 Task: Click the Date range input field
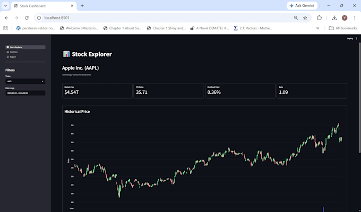[x=25, y=93]
